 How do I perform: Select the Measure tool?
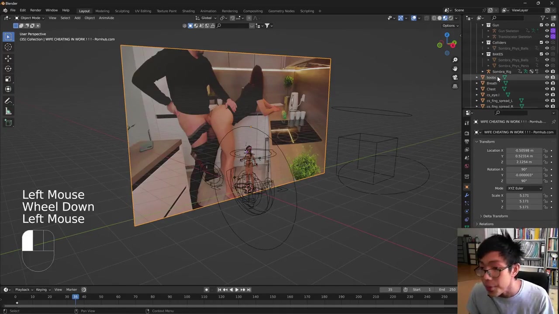[x=8, y=111]
